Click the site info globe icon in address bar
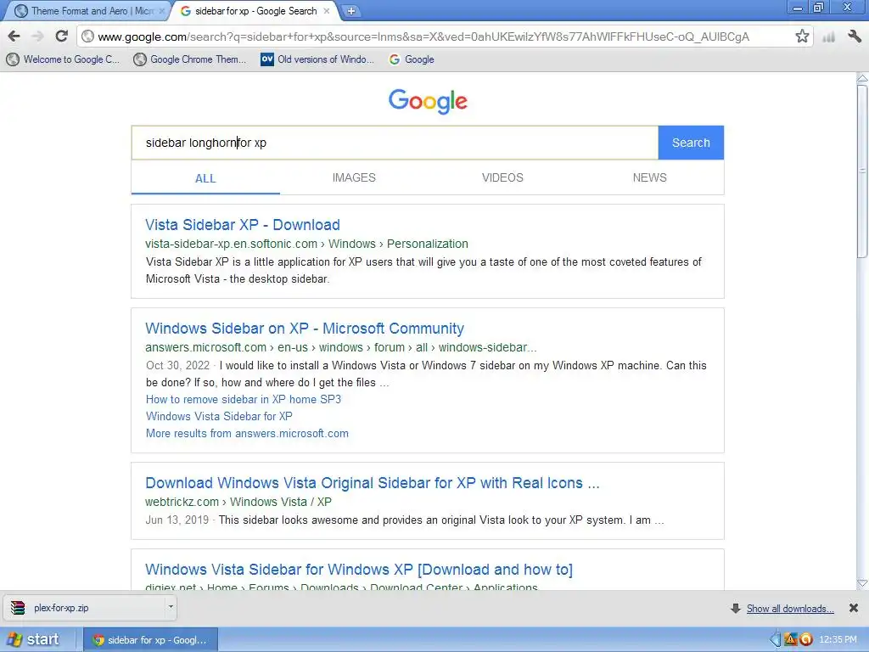This screenshot has height=652, width=869. [x=87, y=37]
